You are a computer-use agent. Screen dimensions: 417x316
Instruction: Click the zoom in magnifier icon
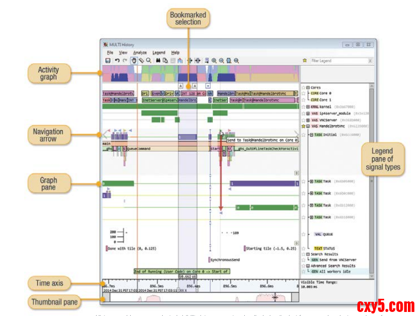tap(214, 61)
